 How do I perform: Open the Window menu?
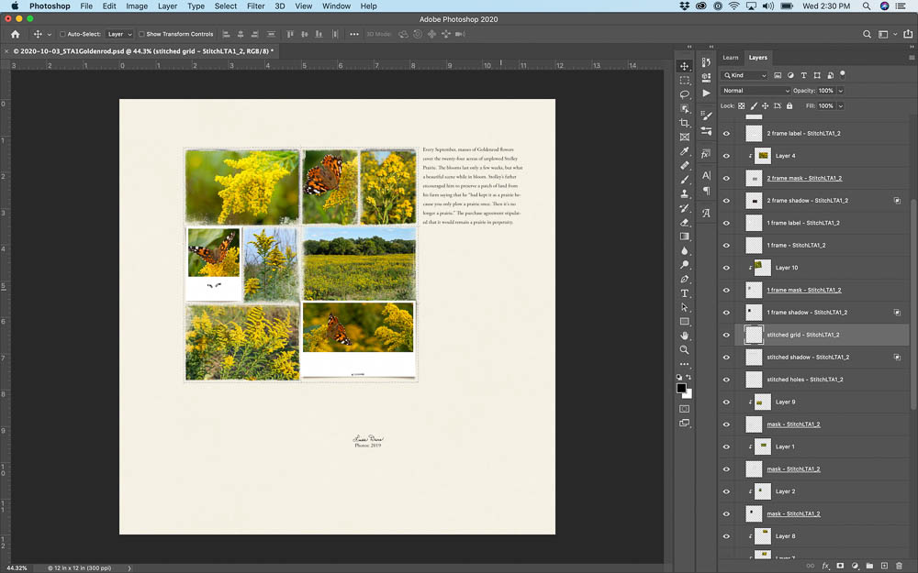336,6
